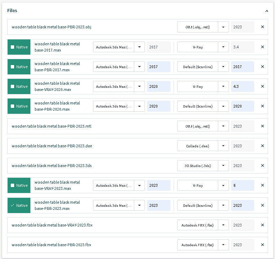Delete the VRAY-2020.max file row
275x259 pixels.
pos(263,86)
